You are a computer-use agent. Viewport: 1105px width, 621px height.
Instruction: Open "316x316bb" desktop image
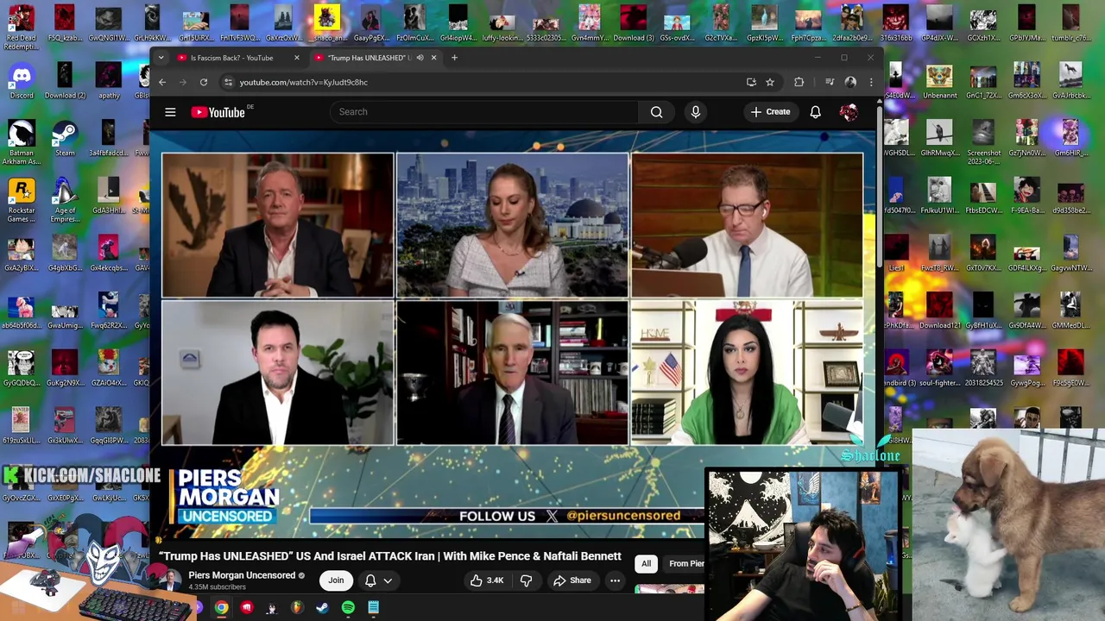[x=895, y=23]
